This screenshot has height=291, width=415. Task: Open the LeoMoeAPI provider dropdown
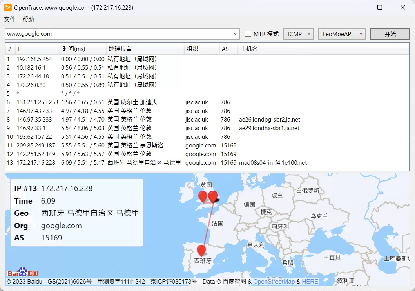click(342, 34)
